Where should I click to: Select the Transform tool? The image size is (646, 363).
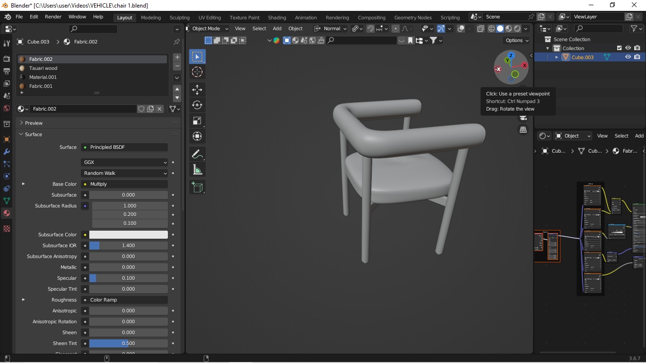197,136
